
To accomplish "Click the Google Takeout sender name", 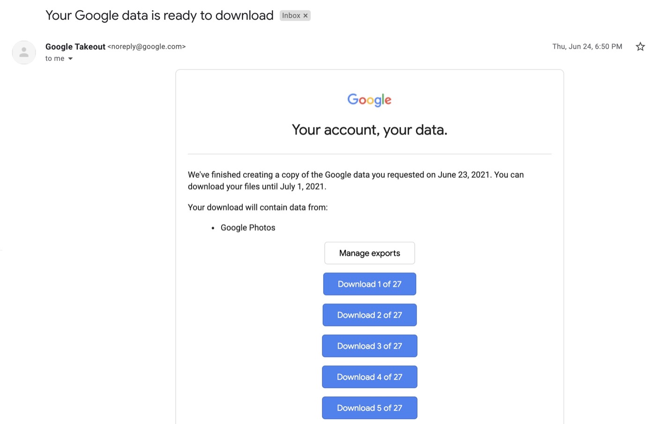I will tap(75, 47).
